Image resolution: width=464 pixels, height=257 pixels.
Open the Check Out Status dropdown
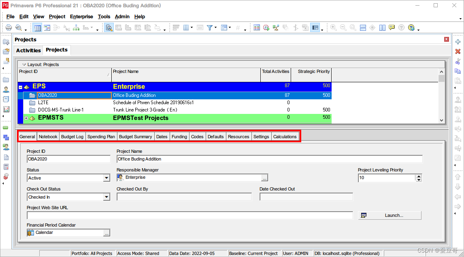[106, 197]
